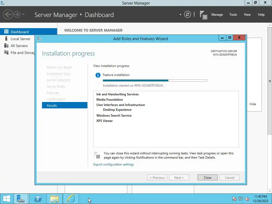
Task: Open the Manage menu
Action: coord(217,15)
